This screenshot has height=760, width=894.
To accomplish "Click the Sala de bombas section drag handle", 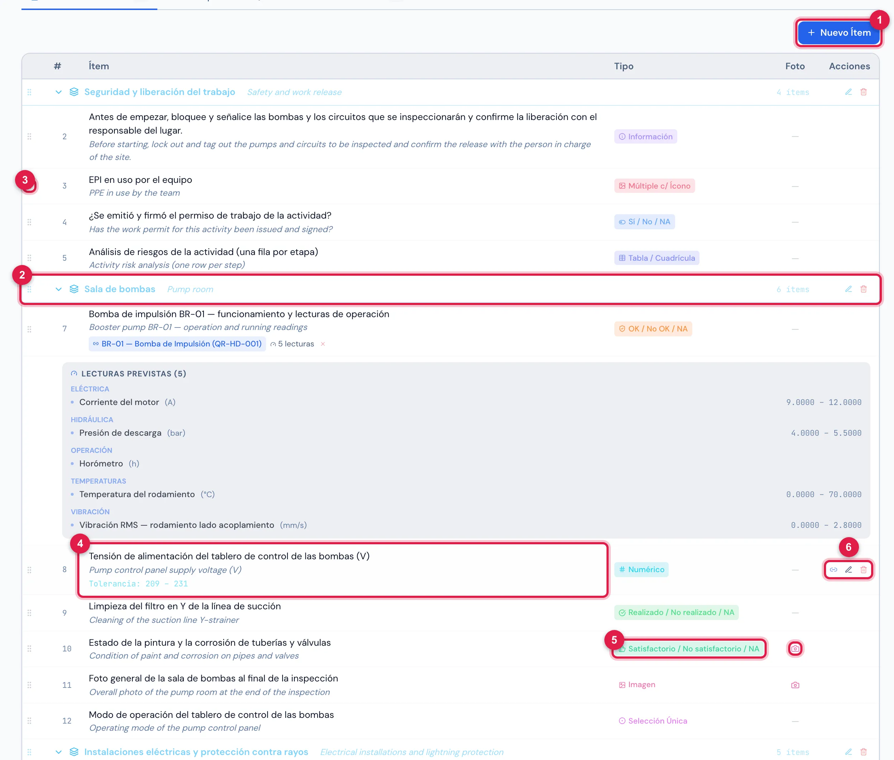I will coord(29,289).
